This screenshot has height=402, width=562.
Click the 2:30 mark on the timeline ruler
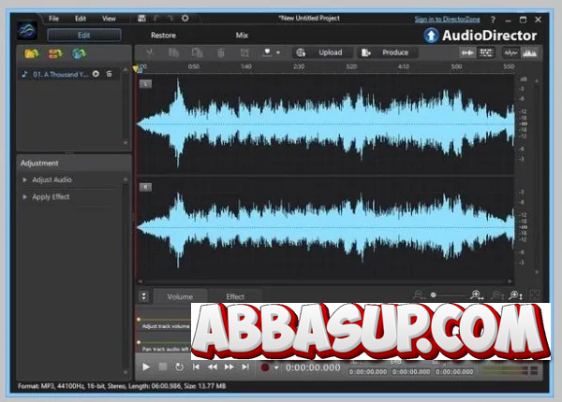(x=299, y=66)
